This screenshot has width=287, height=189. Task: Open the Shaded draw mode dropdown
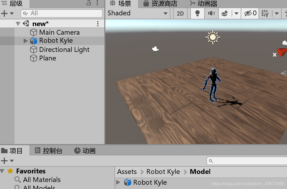point(138,13)
